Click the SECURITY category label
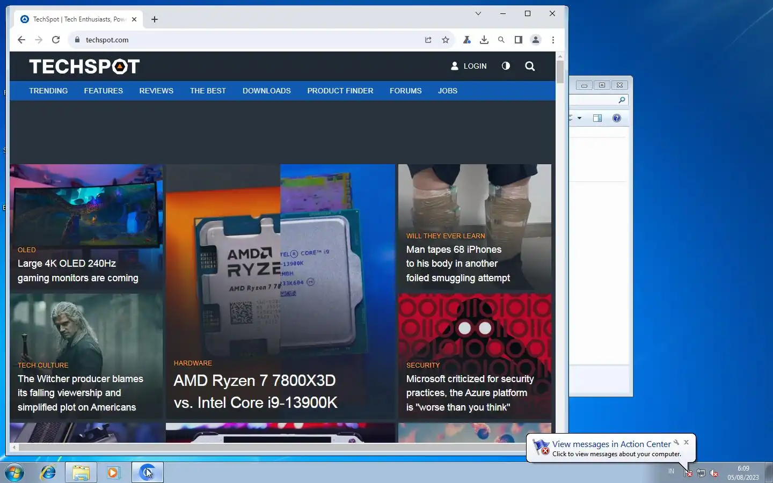The width and height of the screenshot is (773, 483). 423,365
